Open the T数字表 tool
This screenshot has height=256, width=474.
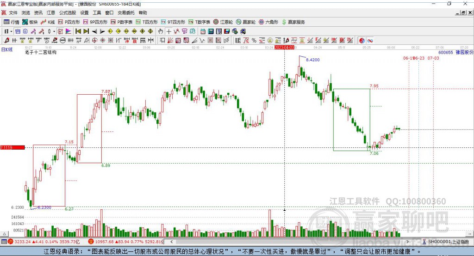coord(199,22)
